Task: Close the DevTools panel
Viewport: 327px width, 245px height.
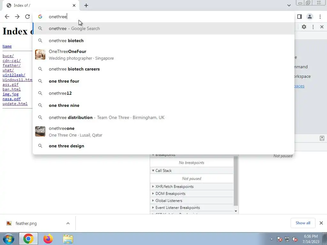Action: point(322,27)
